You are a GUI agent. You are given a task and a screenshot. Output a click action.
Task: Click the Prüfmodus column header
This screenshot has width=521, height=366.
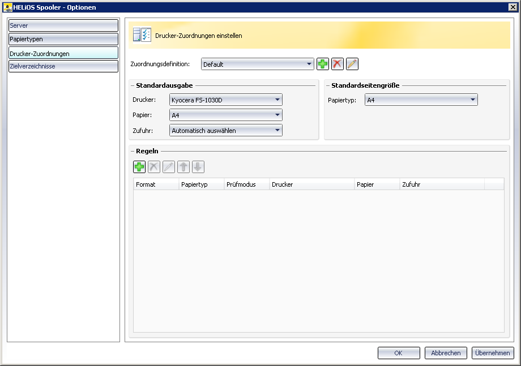[247, 184]
